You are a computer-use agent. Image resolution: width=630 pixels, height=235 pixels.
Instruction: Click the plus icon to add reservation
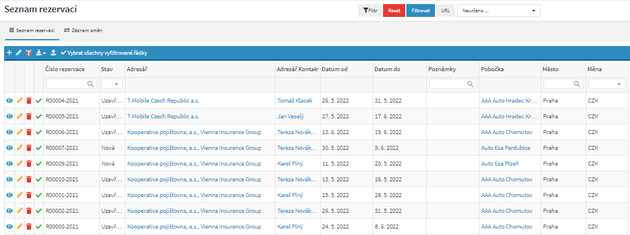(x=9, y=53)
